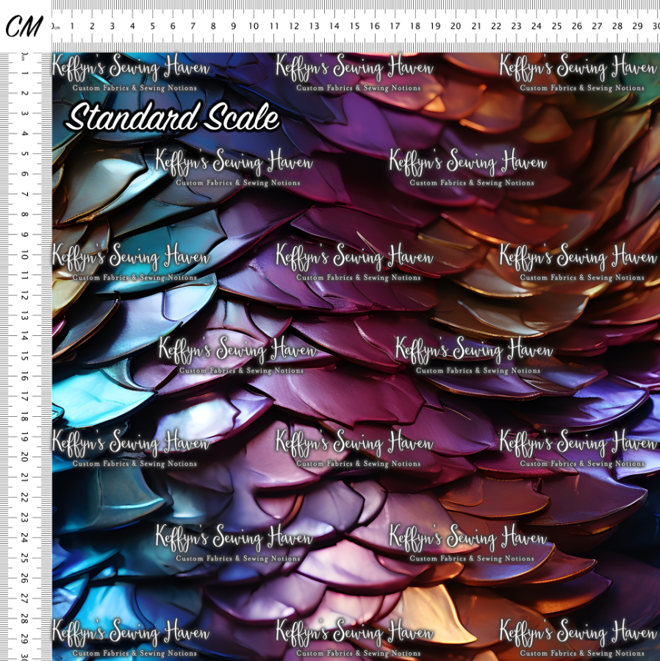Click the CM unit label

pos(24,26)
